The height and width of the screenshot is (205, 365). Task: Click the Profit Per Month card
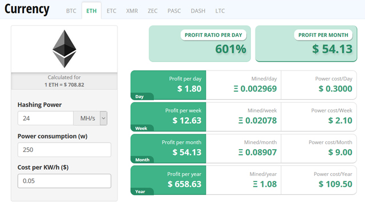click(306, 44)
